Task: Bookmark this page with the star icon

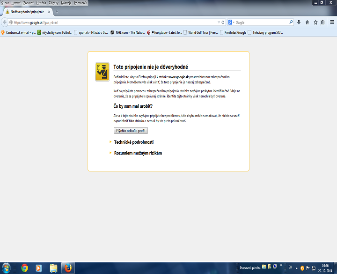Action: pos(315,22)
